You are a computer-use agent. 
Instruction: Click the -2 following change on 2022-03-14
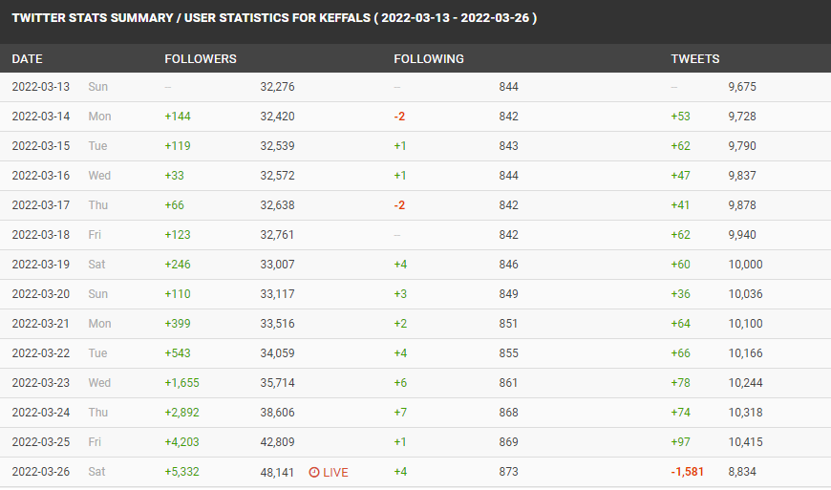tap(399, 117)
